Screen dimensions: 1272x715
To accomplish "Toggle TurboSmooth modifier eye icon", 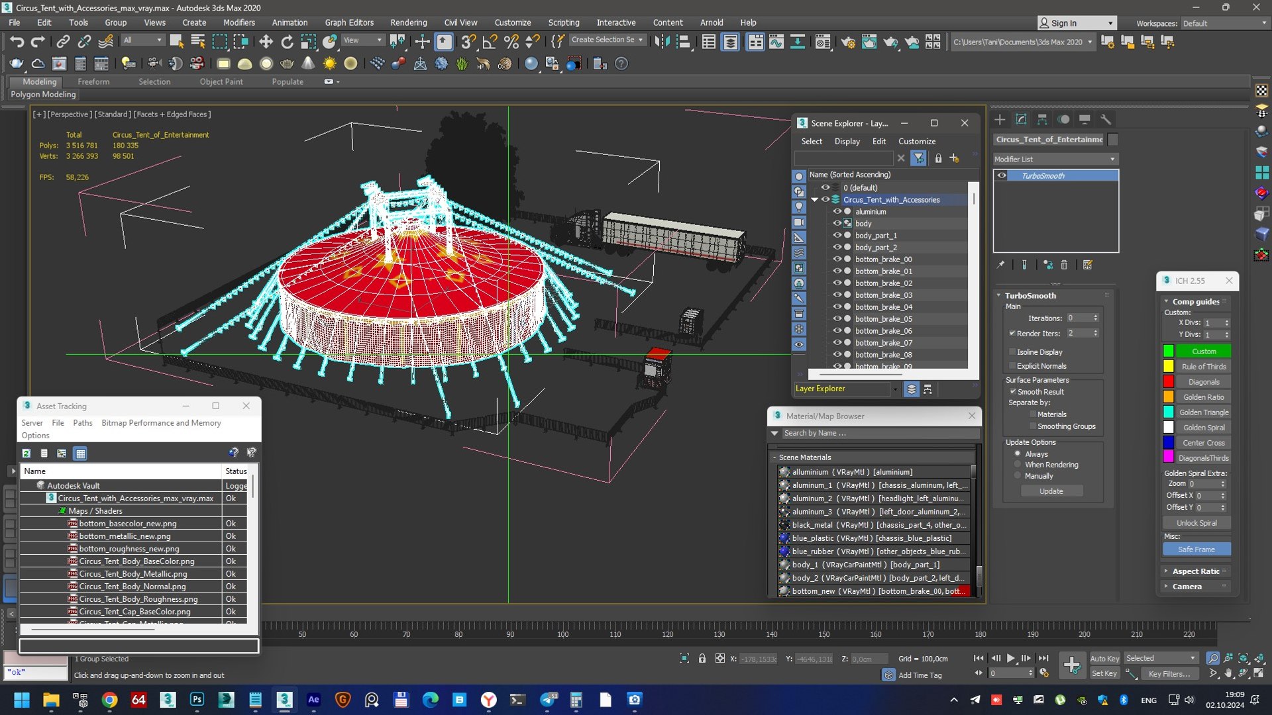I will tap(1002, 175).
